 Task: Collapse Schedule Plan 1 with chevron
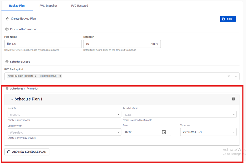[12, 100]
